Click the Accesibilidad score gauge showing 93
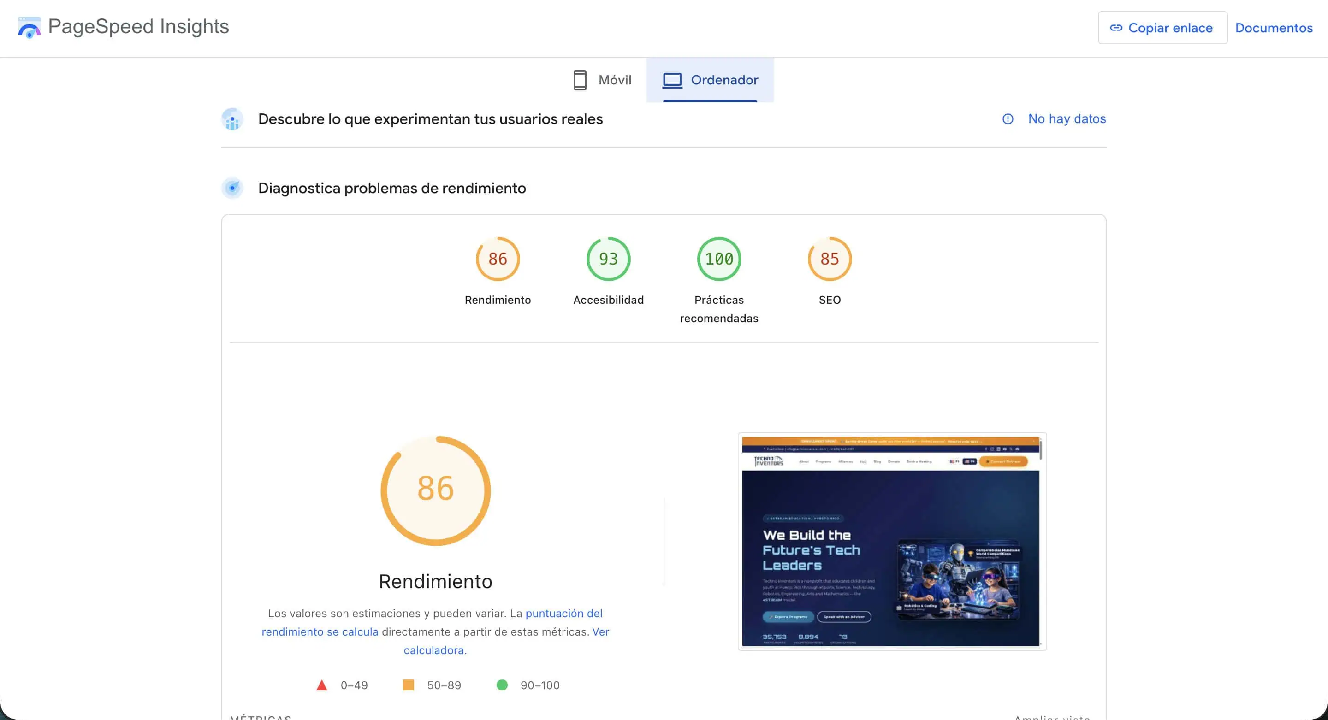Image resolution: width=1328 pixels, height=720 pixels. 608,259
